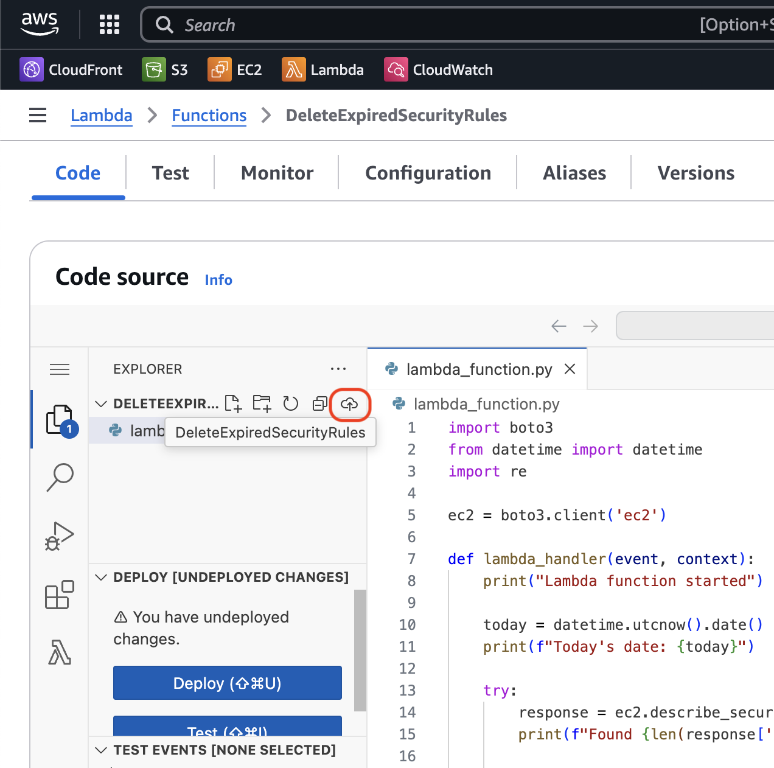The width and height of the screenshot is (774, 768).
Task: Toggle the hamburger navigation menu
Action: tap(38, 115)
